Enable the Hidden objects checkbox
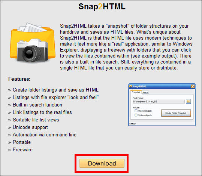The height and width of the screenshot is (176, 202). 136,111
